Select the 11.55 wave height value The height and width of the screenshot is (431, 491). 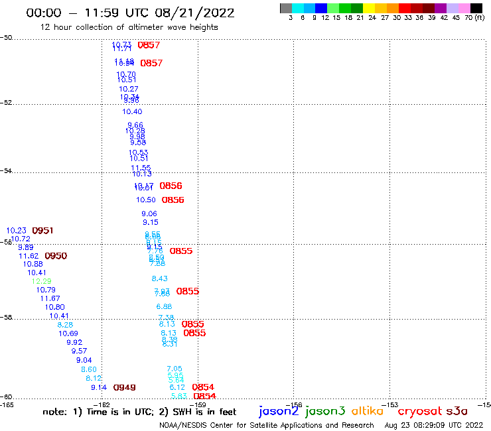point(141,168)
